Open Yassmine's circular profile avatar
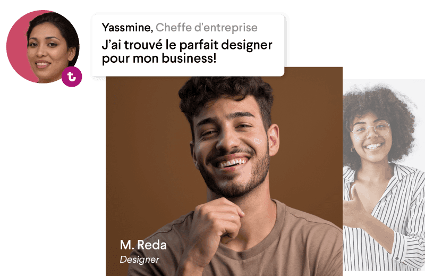Viewport: 425px width, 276px height. tap(43, 47)
